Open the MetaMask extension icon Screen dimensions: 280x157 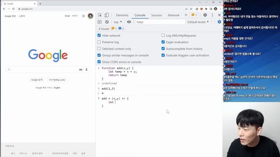[x=201, y=9]
